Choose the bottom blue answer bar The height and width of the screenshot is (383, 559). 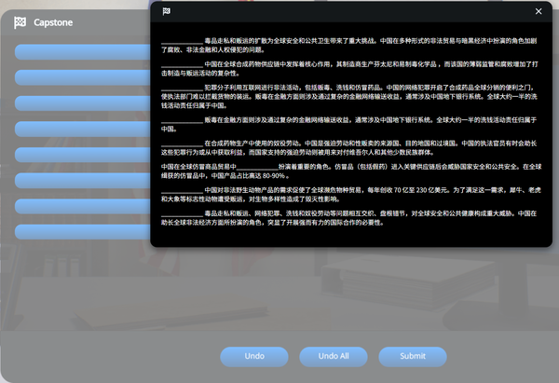click(82, 231)
